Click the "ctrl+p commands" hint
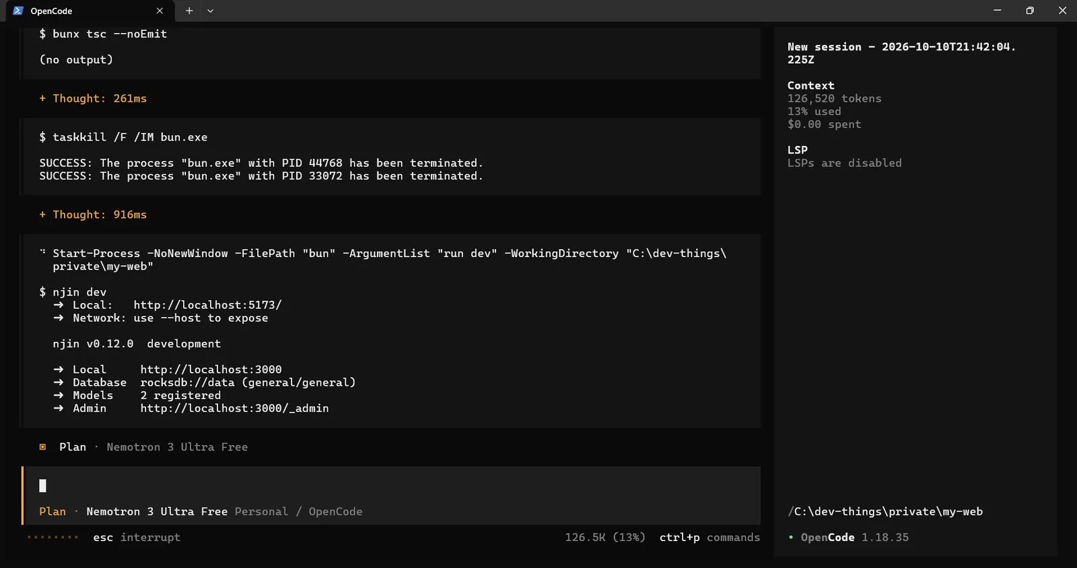Viewport: 1077px width, 568px height. (709, 537)
